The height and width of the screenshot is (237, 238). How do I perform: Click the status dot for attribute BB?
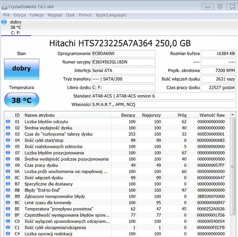(8, 196)
